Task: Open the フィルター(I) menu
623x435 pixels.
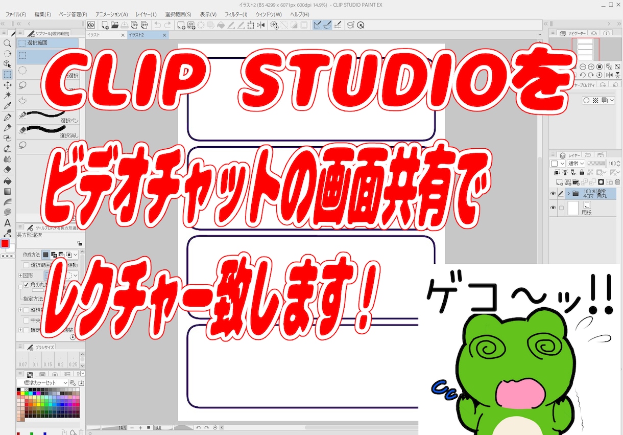Action: click(x=235, y=14)
